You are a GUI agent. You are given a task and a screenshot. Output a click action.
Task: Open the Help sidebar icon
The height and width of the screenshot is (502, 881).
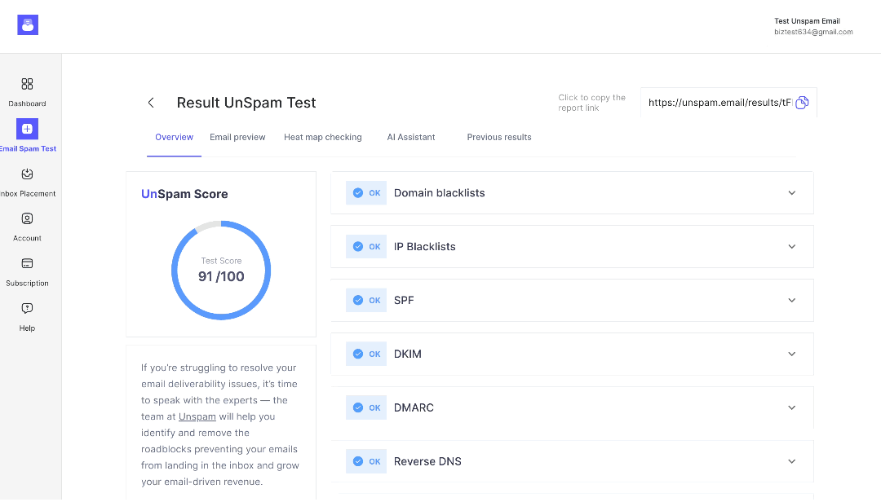27,308
